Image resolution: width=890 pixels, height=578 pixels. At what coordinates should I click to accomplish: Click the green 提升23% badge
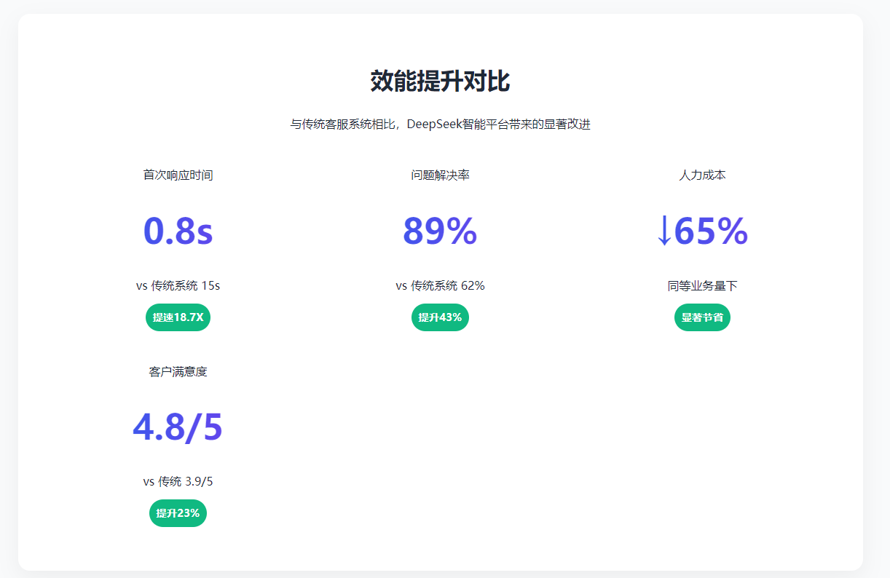(178, 513)
